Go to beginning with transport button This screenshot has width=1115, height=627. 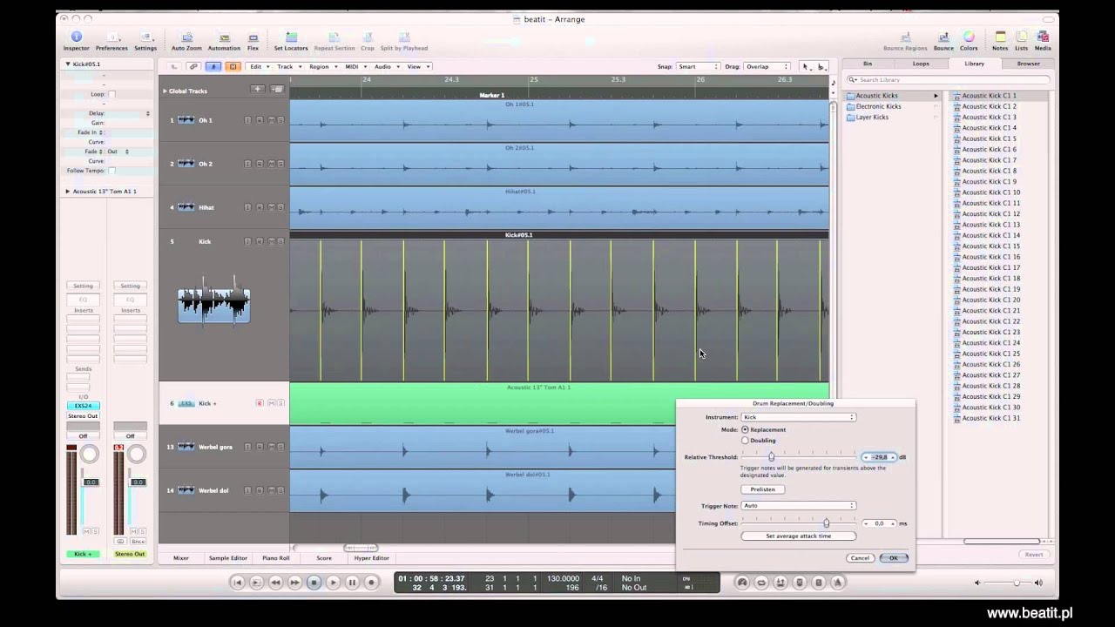(237, 583)
